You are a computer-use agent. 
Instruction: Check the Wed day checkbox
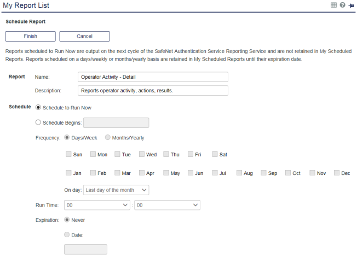[142, 155]
